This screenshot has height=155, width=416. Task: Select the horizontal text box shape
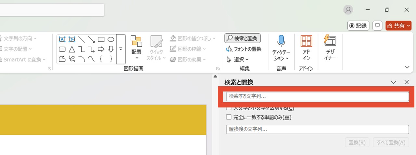62,39
